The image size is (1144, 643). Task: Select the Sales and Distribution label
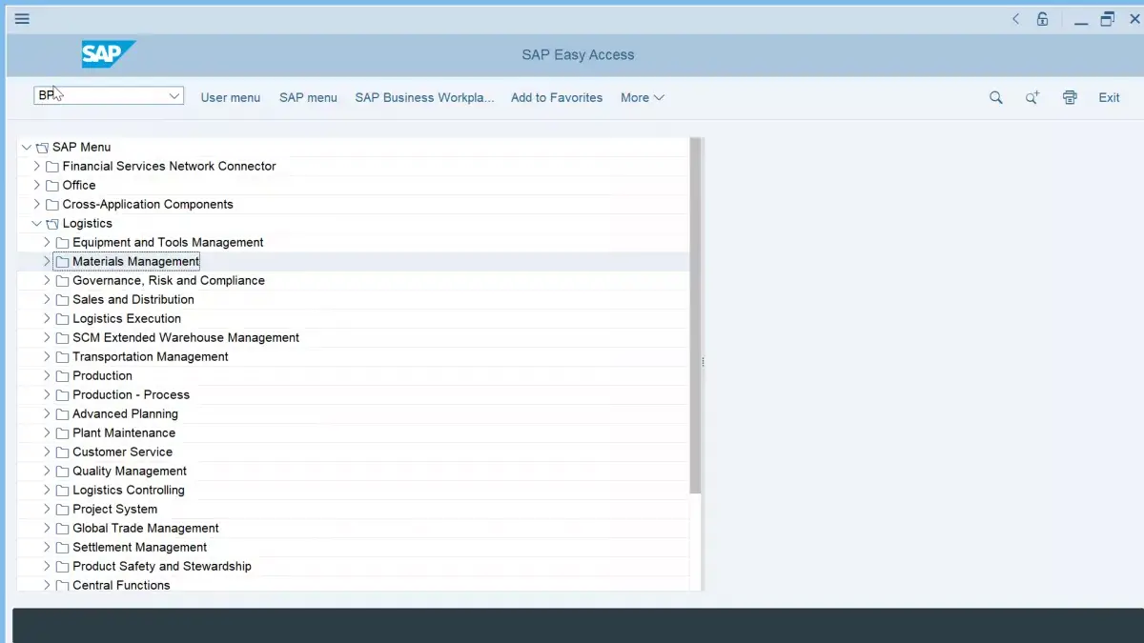(x=133, y=299)
